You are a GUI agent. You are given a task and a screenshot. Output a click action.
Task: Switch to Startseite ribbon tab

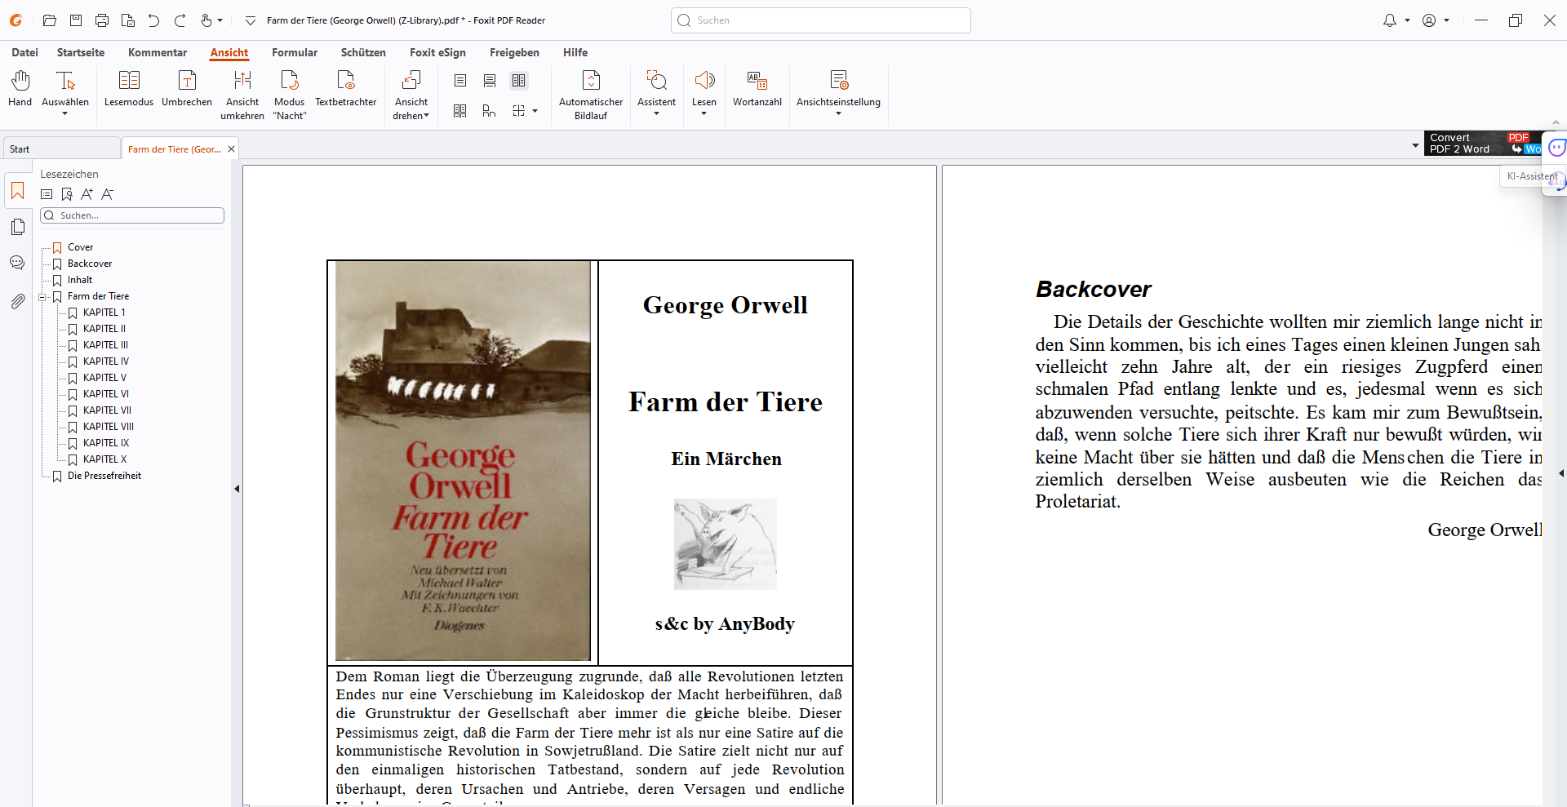tap(81, 52)
